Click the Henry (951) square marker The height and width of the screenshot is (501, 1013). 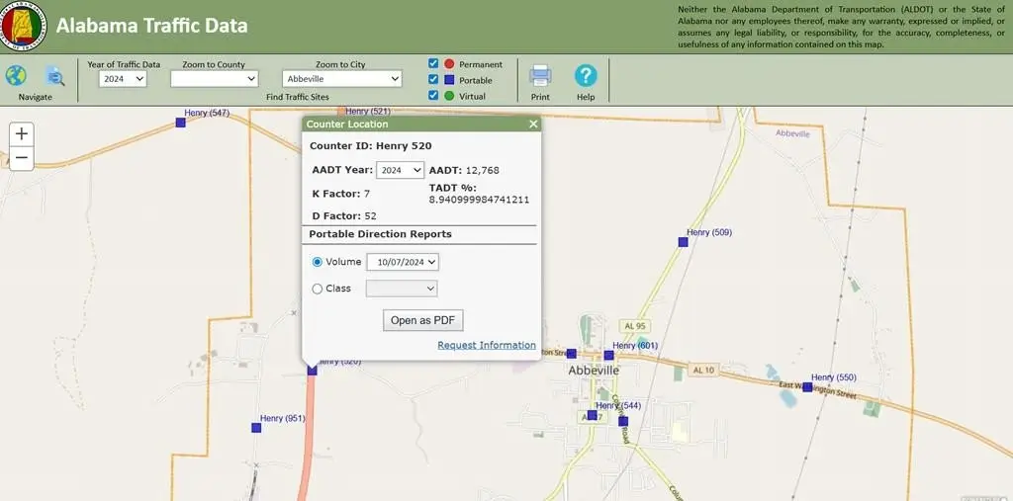coord(256,428)
